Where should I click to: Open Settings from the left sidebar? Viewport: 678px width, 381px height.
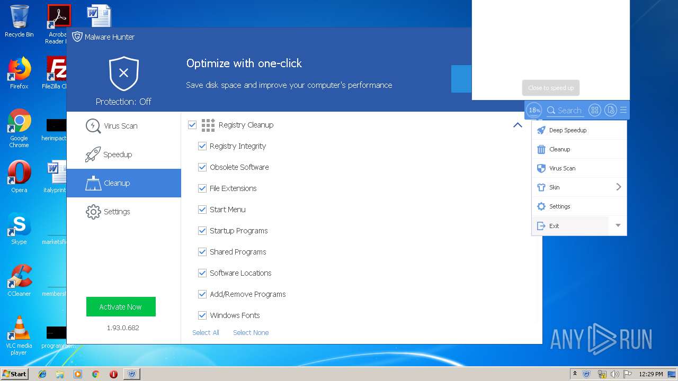tap(124, 212)
